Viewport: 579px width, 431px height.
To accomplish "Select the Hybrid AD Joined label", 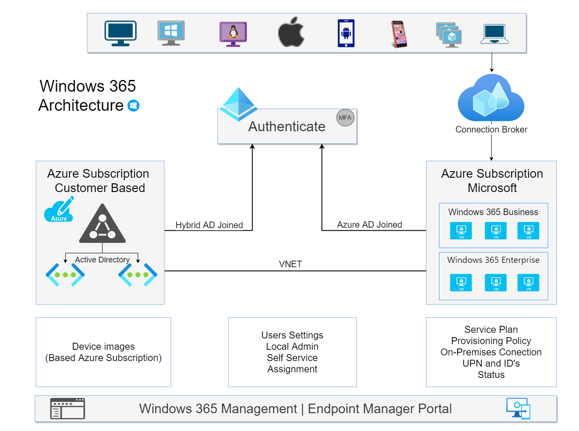I will [209, 225].
